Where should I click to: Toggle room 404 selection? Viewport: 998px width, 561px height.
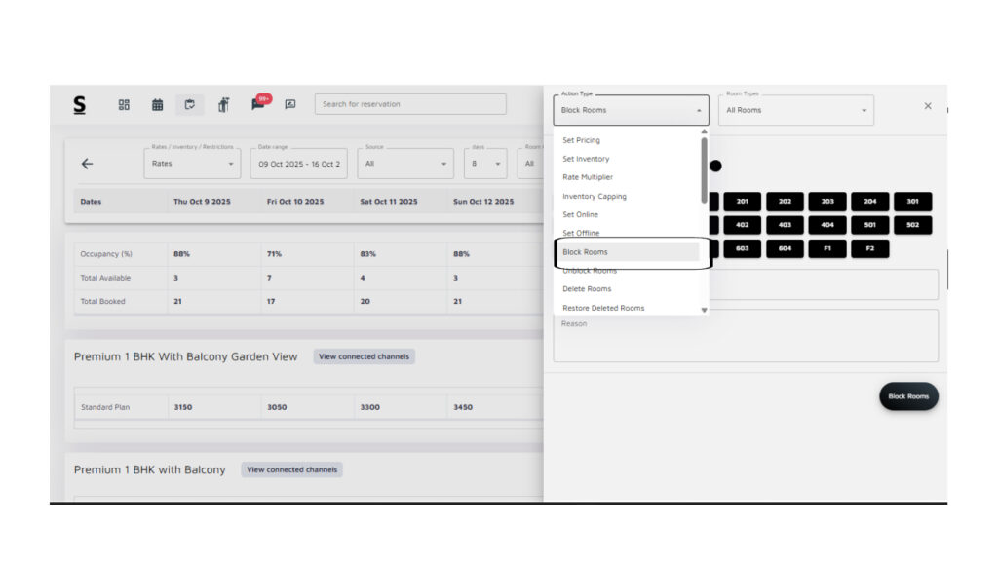[827, 225]
